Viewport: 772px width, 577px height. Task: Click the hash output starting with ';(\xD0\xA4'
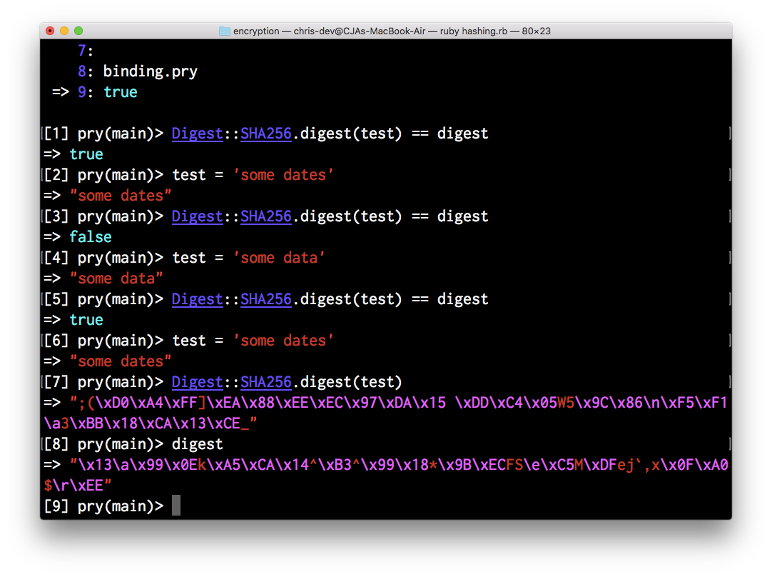(399, 403)
